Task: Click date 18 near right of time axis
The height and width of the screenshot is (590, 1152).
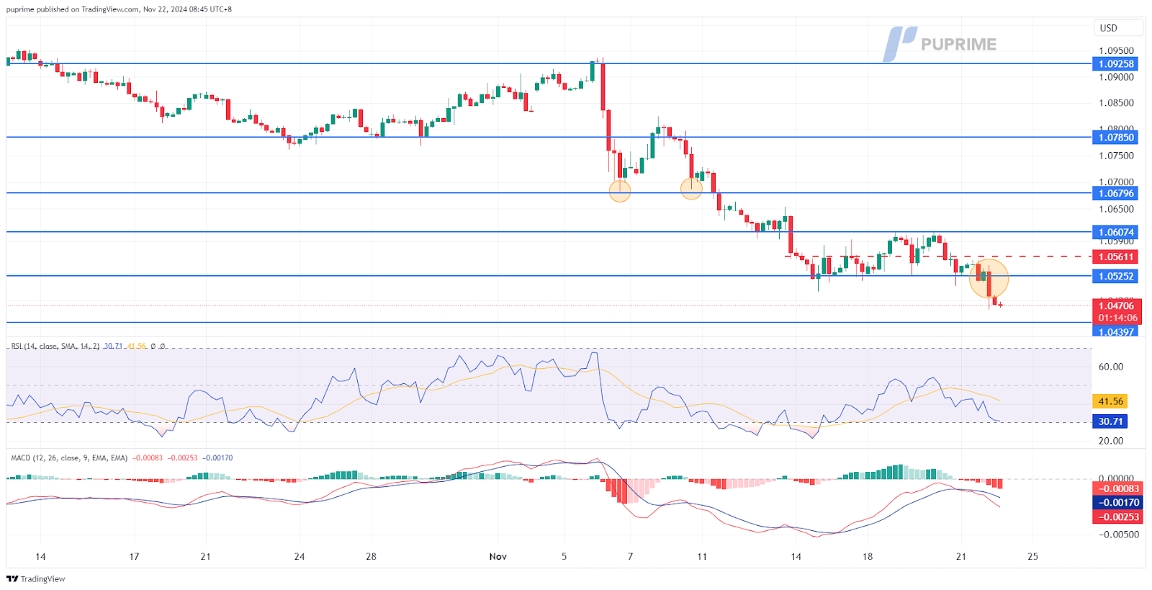Action: [868, 557]
